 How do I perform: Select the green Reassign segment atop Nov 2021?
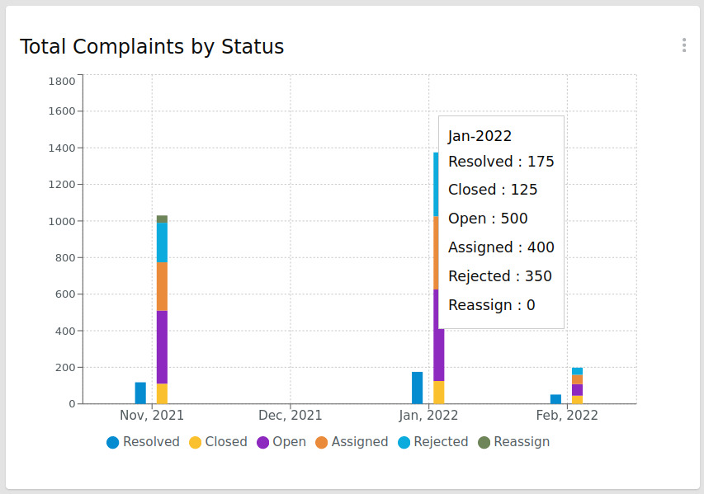point(162,219)
